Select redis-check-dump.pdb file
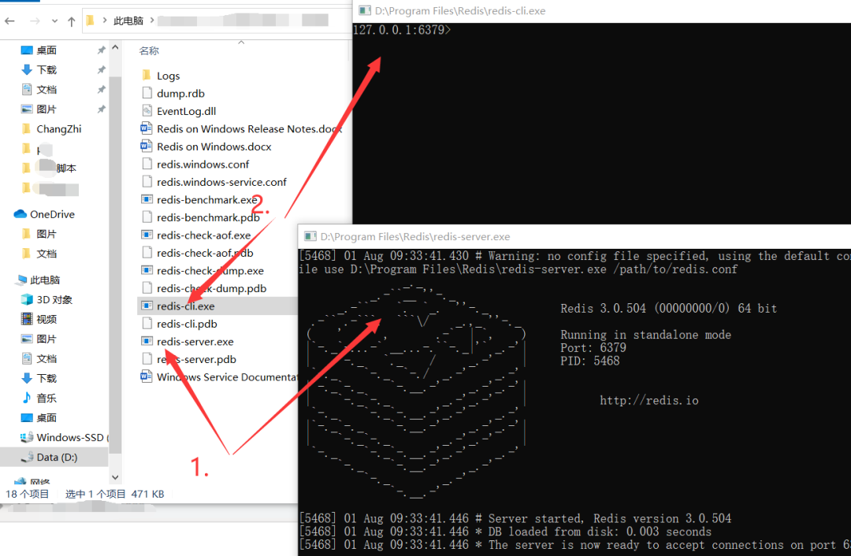Image resolution: width=851 pixels, height=556 pixels. [x=212, y=288]
